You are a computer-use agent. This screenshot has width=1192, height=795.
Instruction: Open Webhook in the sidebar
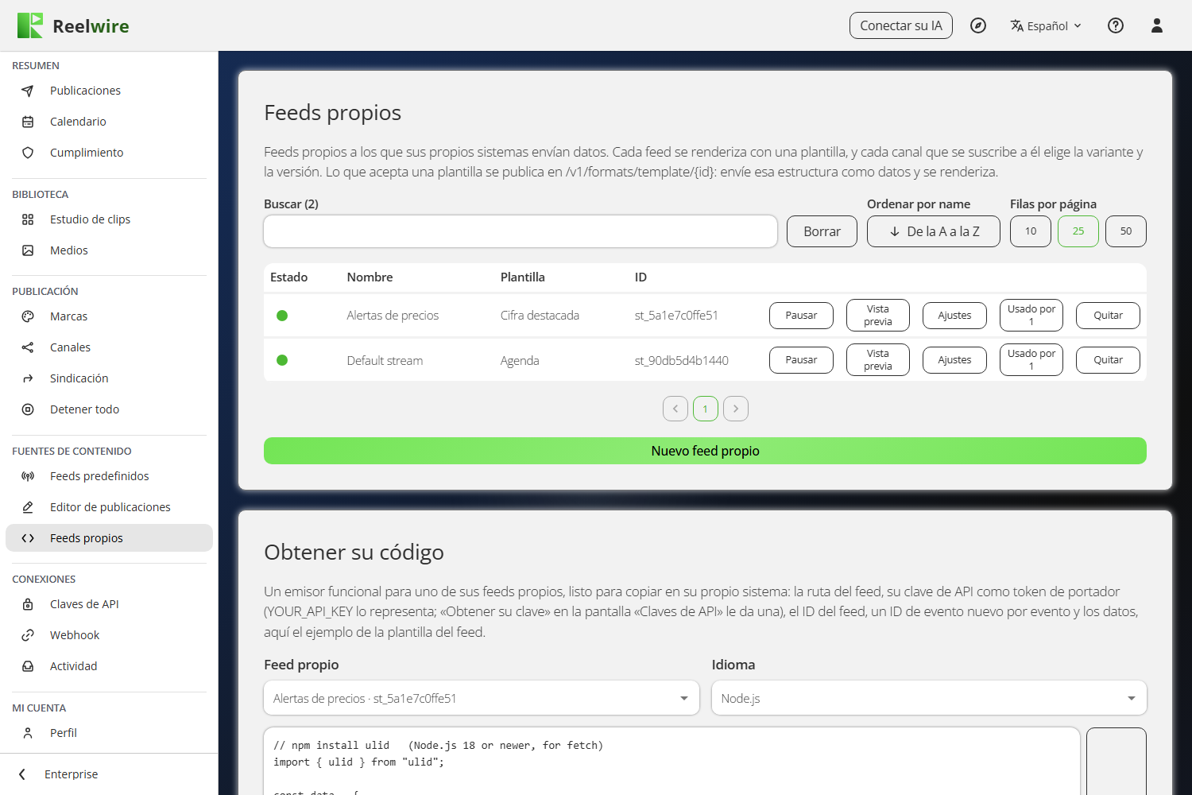point(109,635)
